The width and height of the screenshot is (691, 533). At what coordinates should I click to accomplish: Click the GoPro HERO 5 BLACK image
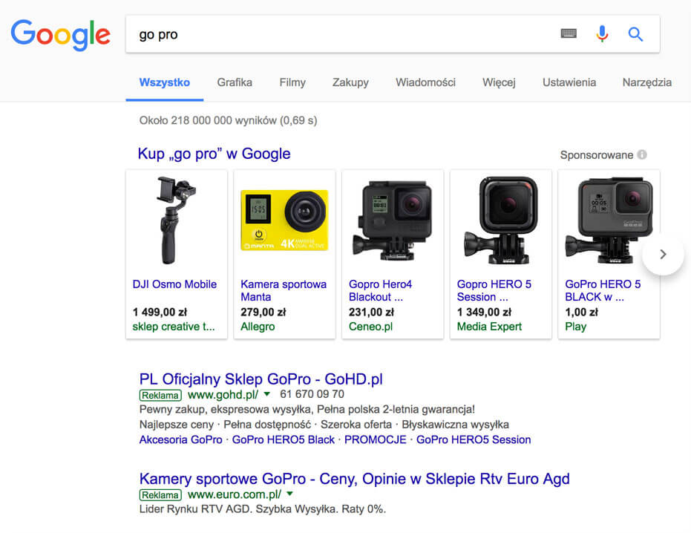(x=609, y=220)
